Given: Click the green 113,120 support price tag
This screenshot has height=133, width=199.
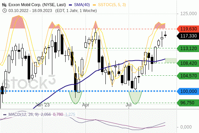Looking at the screenshot, I should click(x=188, y=48).
